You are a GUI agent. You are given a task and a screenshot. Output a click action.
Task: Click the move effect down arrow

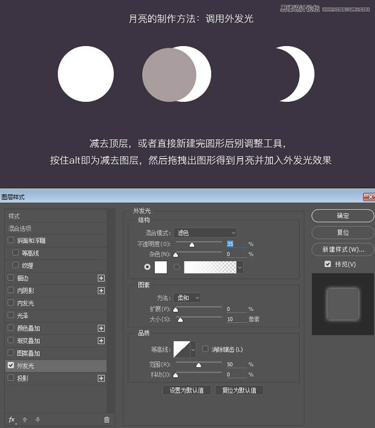click(x=38, y=419)
